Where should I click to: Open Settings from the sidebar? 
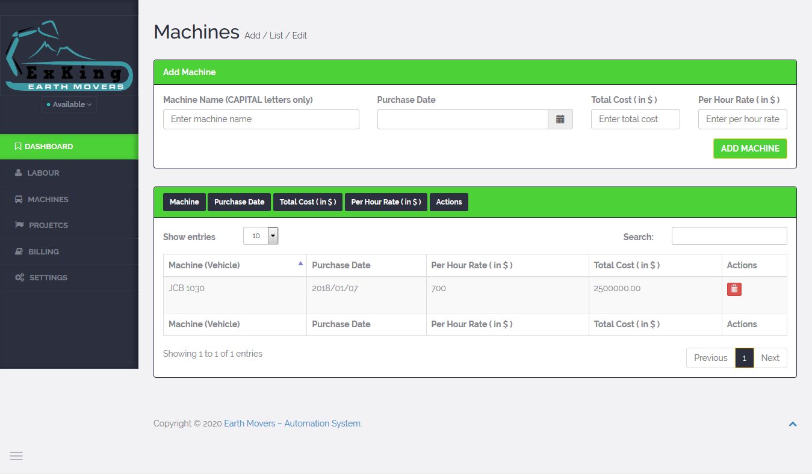click(x=48, y=278)
